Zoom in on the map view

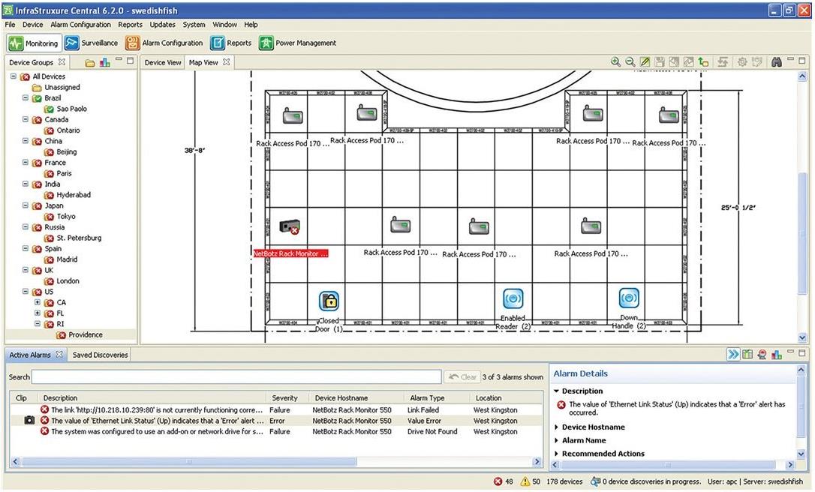tap(615, 61)
